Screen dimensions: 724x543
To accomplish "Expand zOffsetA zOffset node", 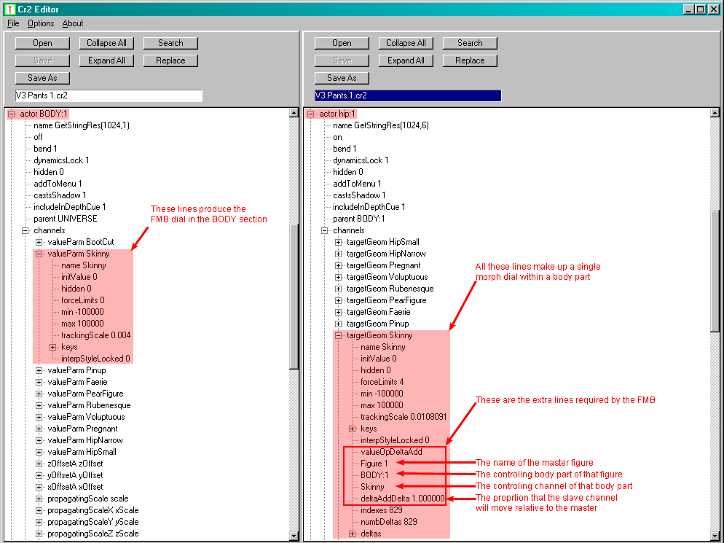I will pos(39,464).
